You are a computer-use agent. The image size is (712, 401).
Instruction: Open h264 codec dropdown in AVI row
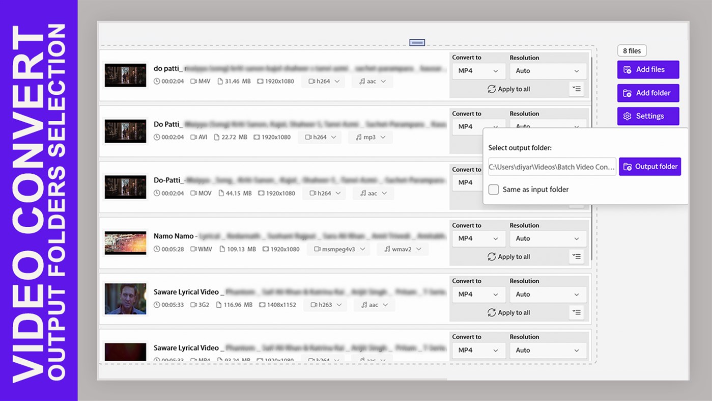coord(320,138)
